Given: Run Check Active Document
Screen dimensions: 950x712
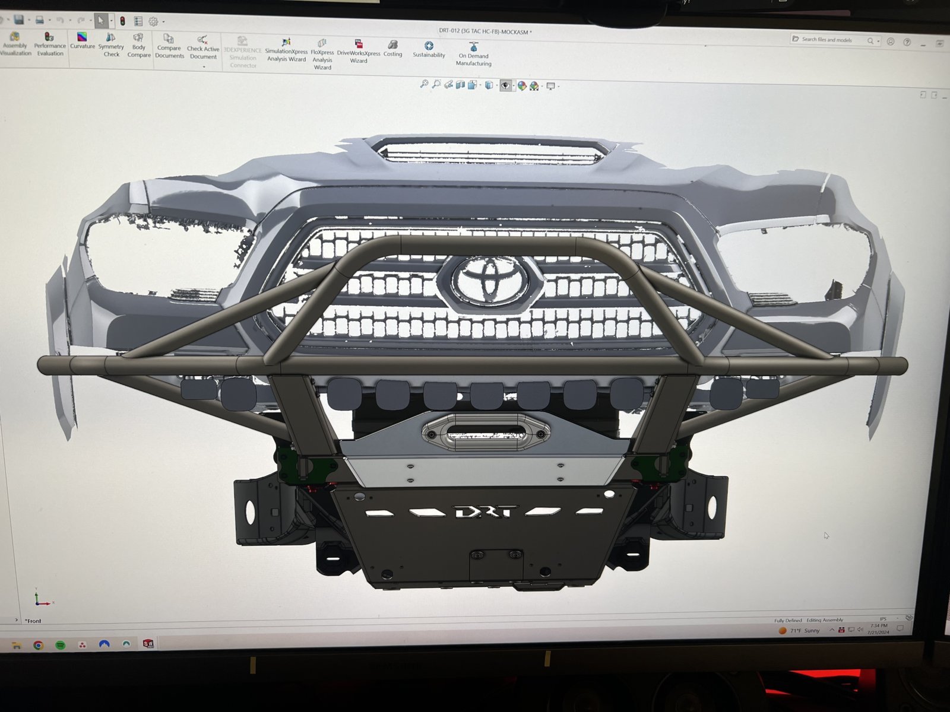Looking at the screenshot, I should [x=203, y=48].
